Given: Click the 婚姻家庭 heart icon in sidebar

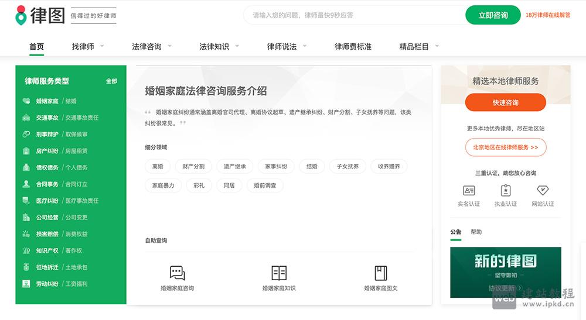Looking at the screenshot, I should coord(26,101).
